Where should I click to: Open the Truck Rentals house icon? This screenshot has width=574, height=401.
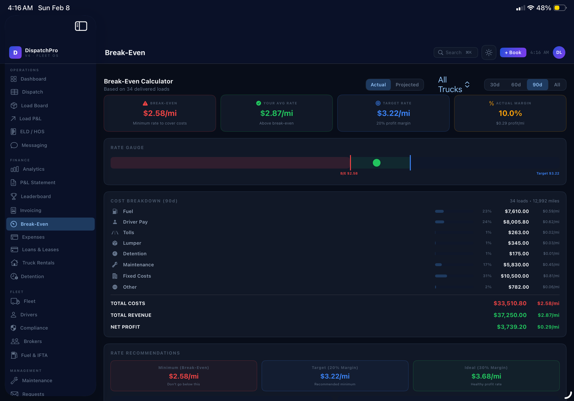click(x=14, y=263)
